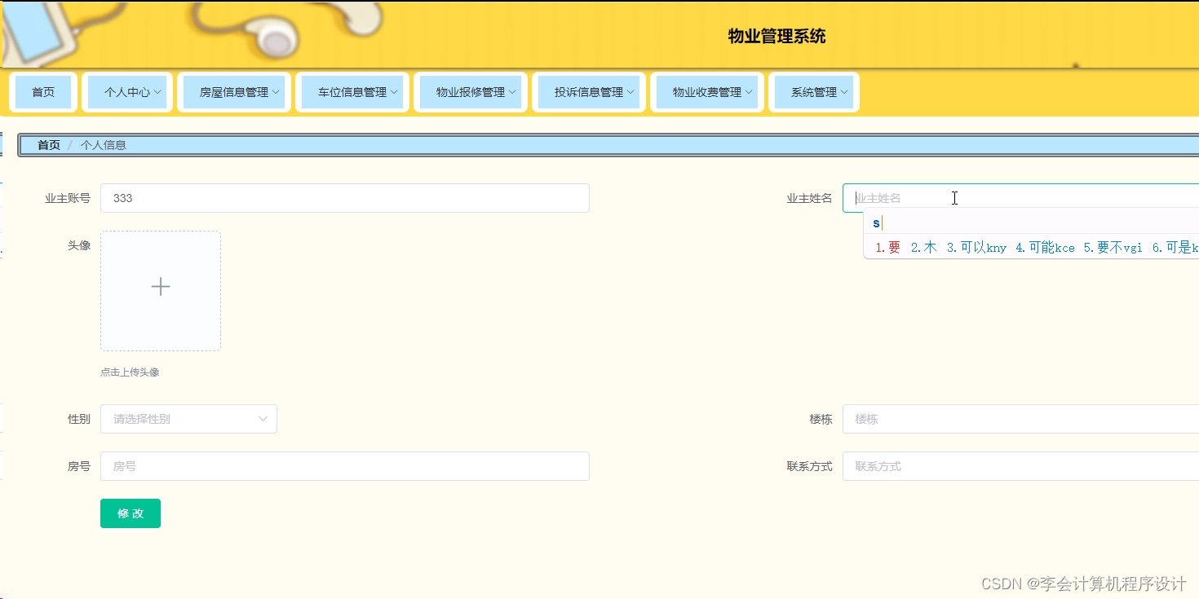The height and width of the screenshot is (599, 1199).
Task: Expand the 物业收费管理 dropdown
Action: [x=706, y=91]
